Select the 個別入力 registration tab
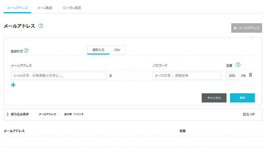 [98, 50]
